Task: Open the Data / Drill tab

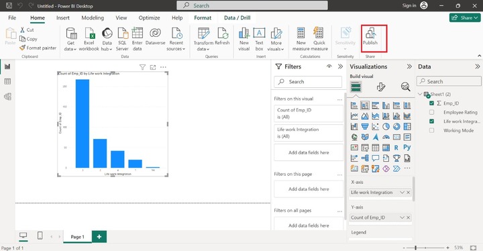Action: (x=237, y=17)
